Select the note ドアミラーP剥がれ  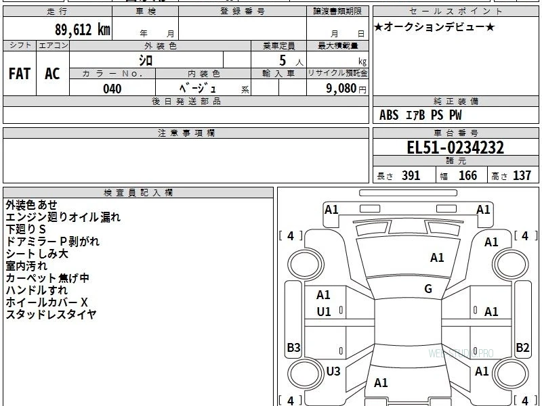(x=53, y=242)
